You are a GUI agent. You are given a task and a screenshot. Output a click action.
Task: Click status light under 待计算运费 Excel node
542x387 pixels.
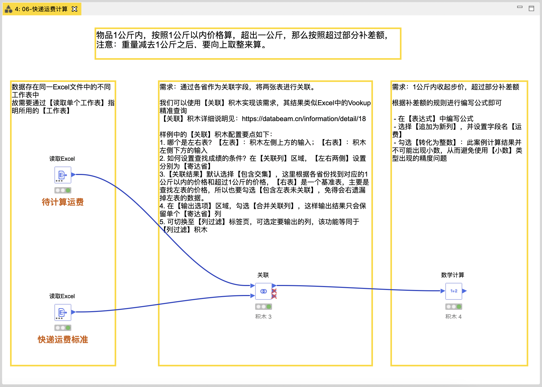tap(63, 190)
